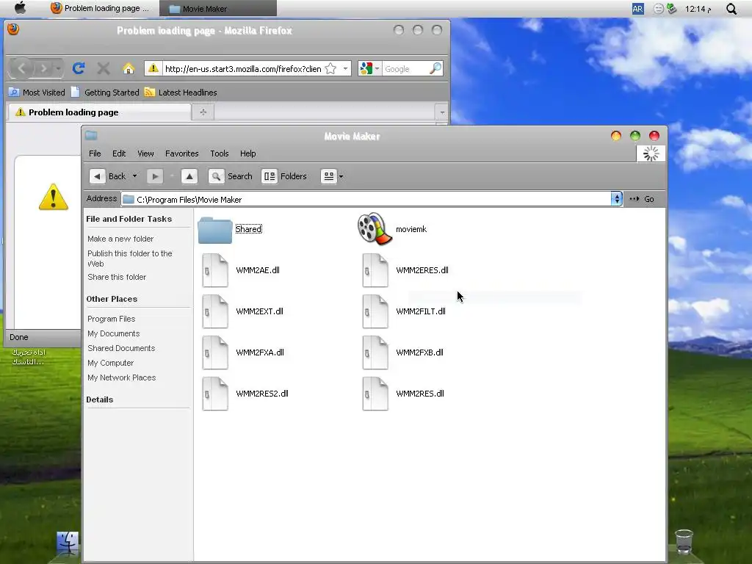Click the Forward arrow in Movie Maker toolbar

pyautogui.click(x=155, y=176)
